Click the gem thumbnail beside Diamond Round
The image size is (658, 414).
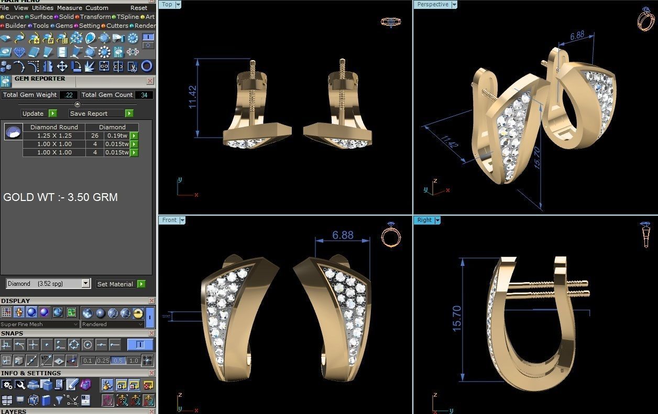coord(13,131)
